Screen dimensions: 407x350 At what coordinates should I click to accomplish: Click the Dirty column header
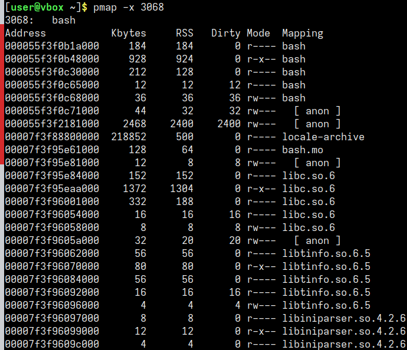click(x=226, y=33)
